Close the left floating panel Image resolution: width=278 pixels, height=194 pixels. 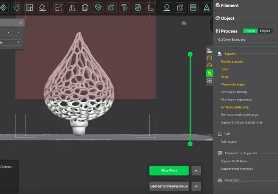click(20, 23)
